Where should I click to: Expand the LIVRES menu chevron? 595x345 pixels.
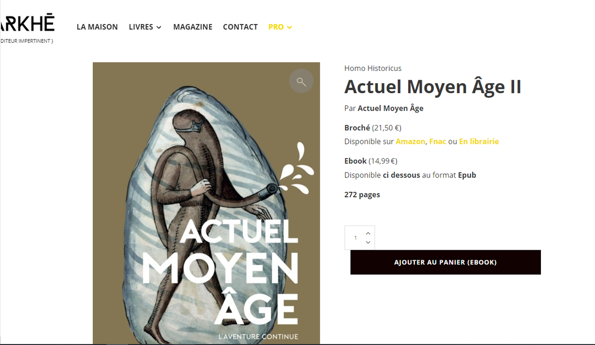[159, 27]
